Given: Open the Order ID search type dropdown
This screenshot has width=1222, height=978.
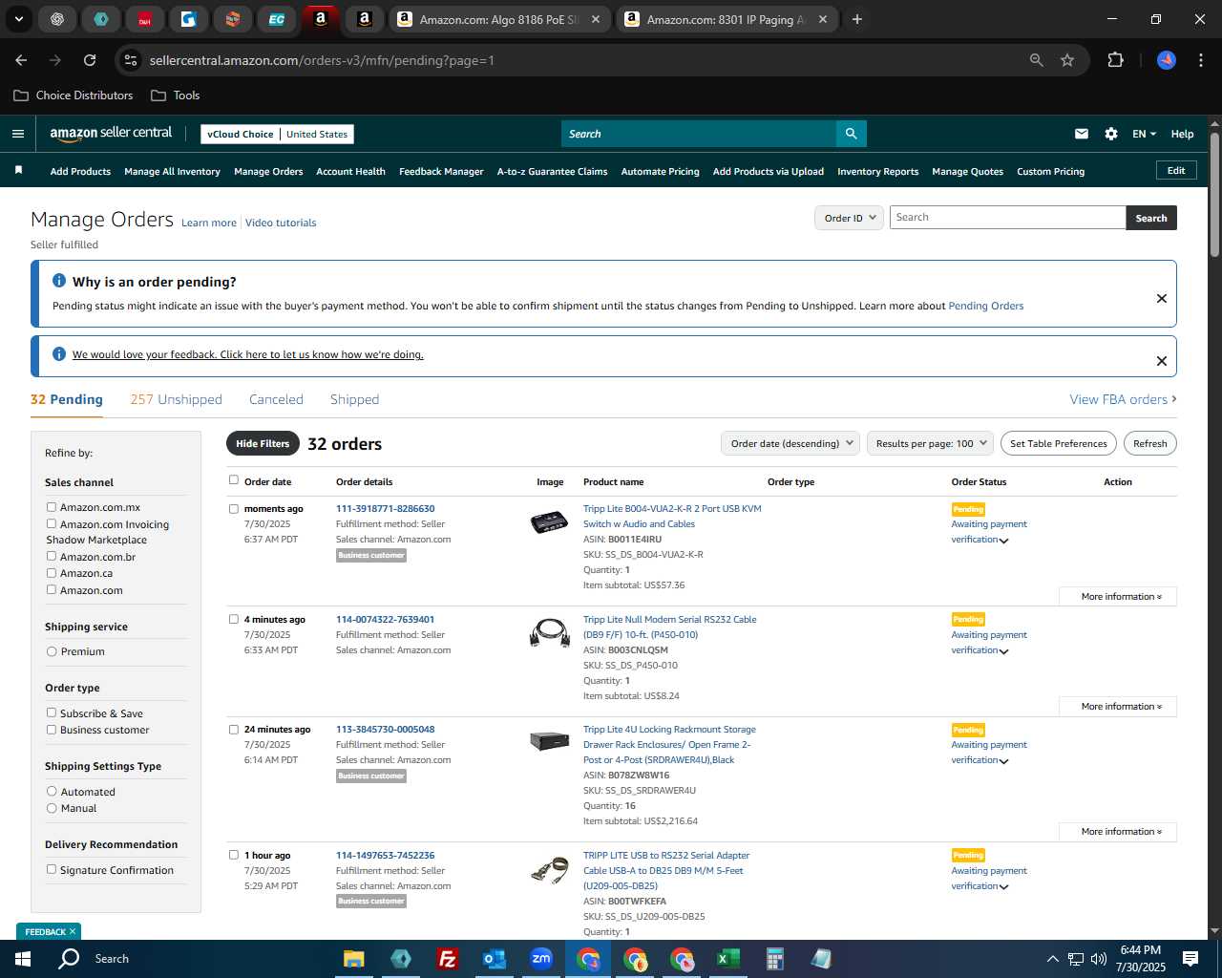Looking at the screenshot, I should 849,218.
